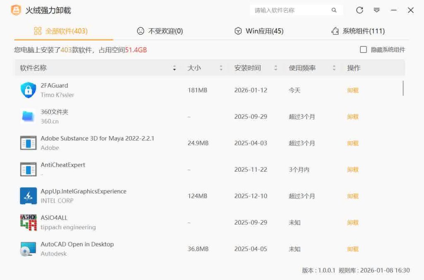Enable the 隐藏系统组件 checkbox
The image size is (424, 280).
(363, 50)
